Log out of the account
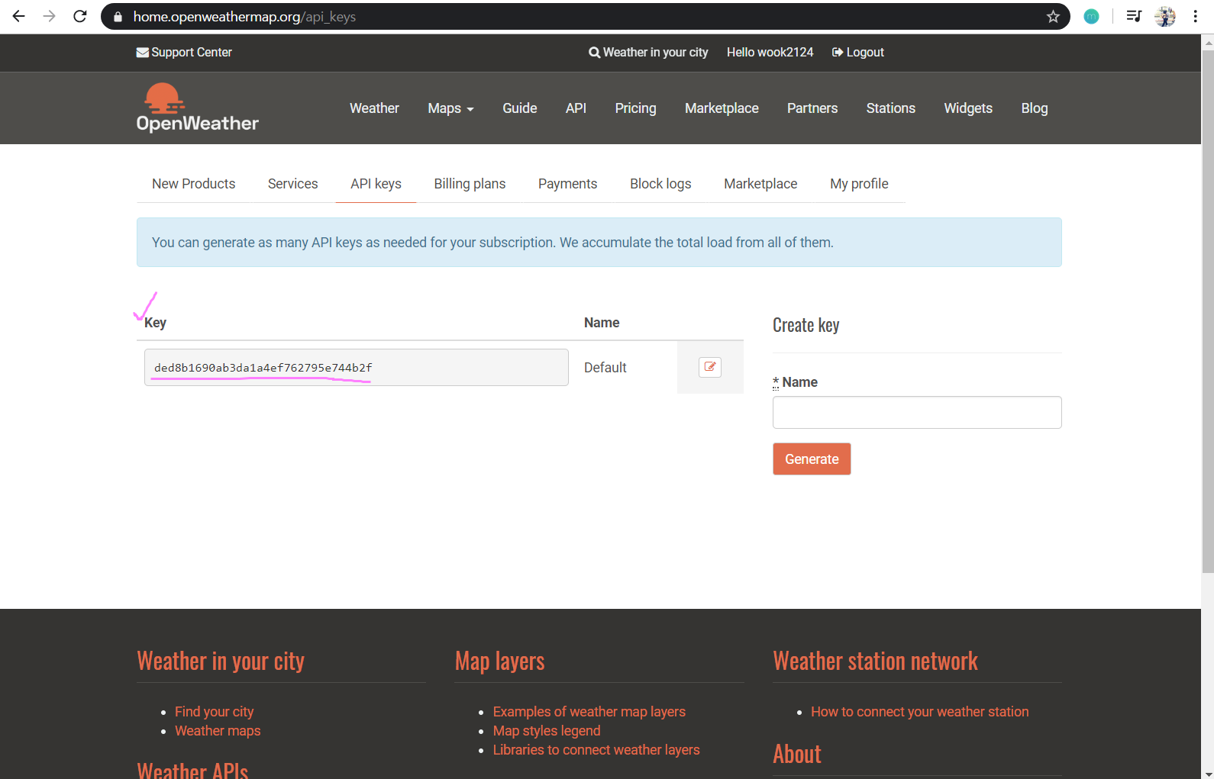Image resolution: width=1214 pixels, height=779 pixels. [858, 52]
